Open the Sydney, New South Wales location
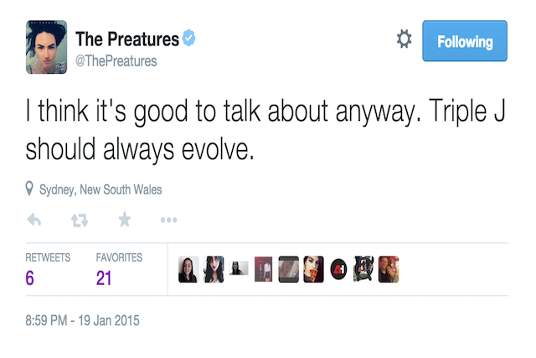Screen dimensions: 536x358 click(x=100, y=189)
